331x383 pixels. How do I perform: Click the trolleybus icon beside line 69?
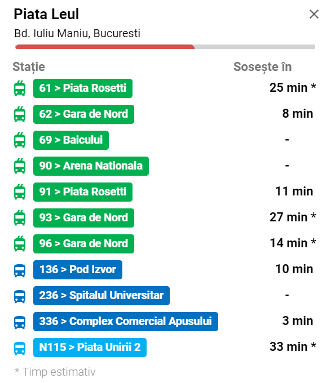coord(20,140)
